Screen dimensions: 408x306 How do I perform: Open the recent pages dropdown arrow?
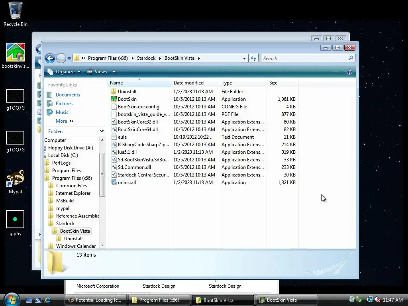[x=69, y=59]
